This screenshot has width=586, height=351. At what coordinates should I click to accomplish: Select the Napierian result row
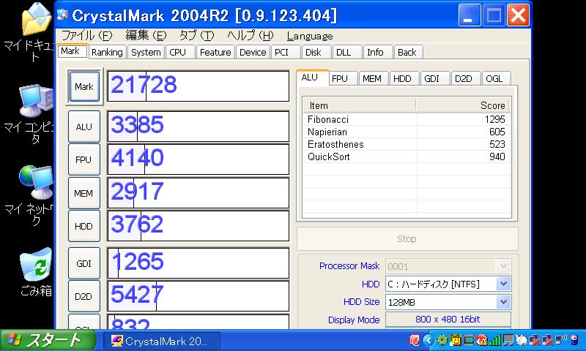[407, 132]
